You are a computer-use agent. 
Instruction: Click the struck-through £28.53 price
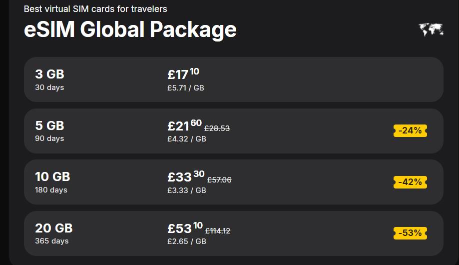pos(217,128)
